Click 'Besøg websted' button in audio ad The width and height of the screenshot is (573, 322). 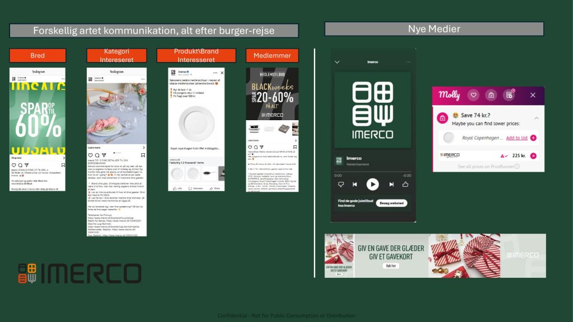[x=391, y=203]
